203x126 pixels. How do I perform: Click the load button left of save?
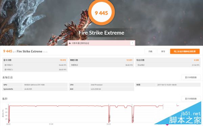point(150,51)
